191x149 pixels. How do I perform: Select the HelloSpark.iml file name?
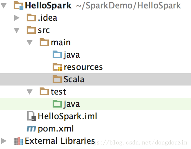(x=68, y=116)
